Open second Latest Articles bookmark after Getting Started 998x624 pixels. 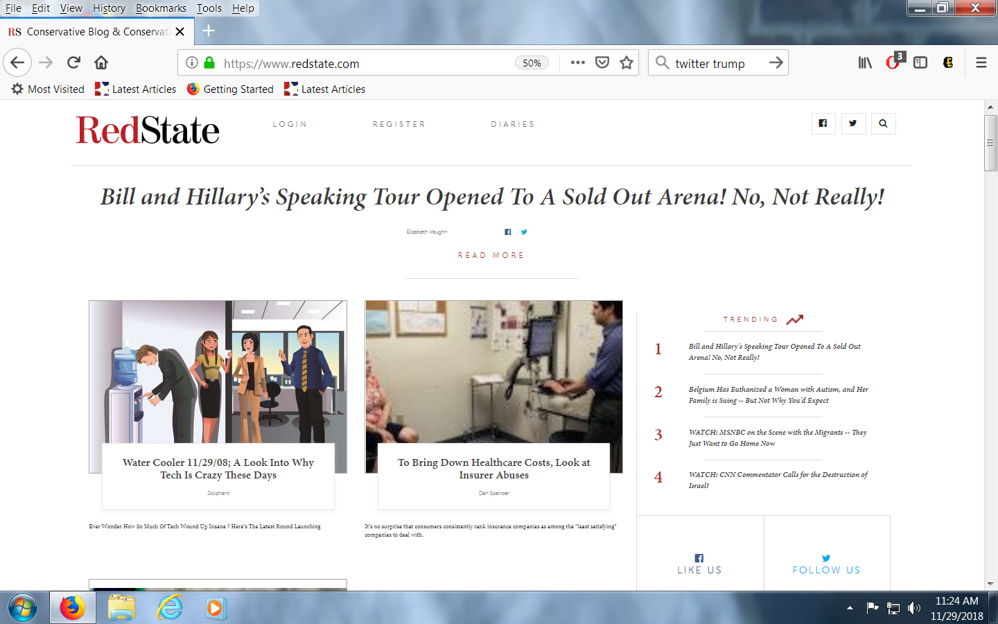pos(325,89)
